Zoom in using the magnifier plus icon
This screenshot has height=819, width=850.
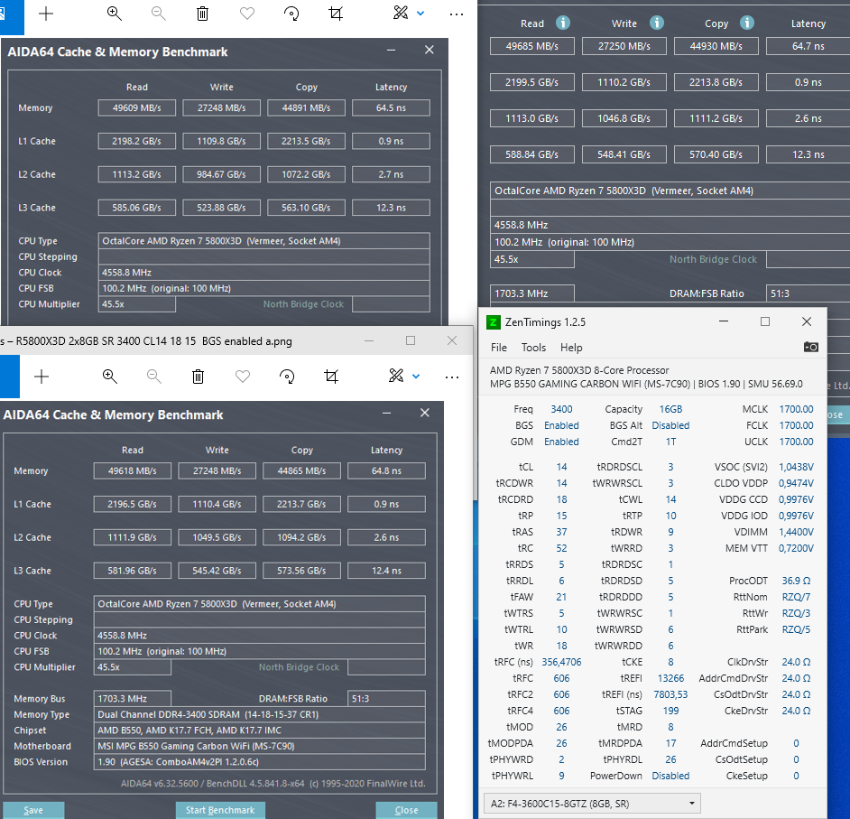click(114, 14)
